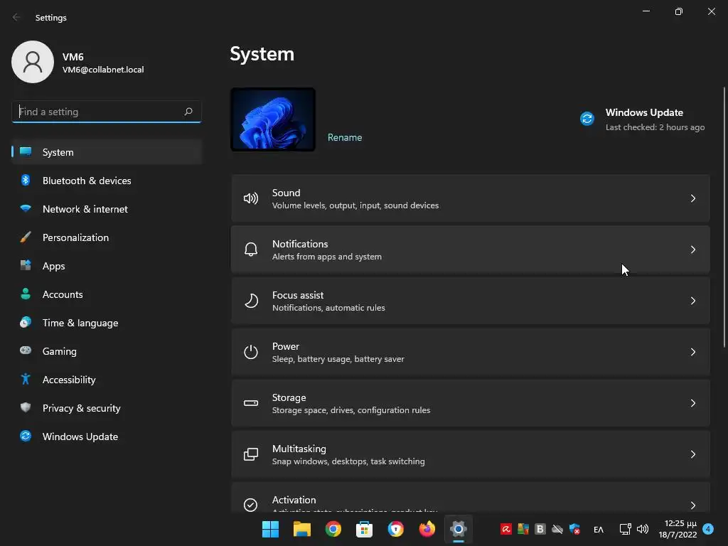Viewport: 728px width, 546px height.
Task: Expand the Activation row chevron
Action: point(692,505)
